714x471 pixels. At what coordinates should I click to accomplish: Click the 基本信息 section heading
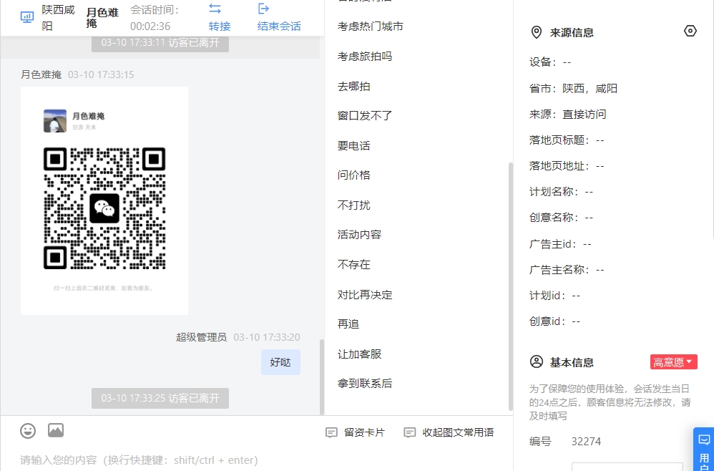[572, 363]
